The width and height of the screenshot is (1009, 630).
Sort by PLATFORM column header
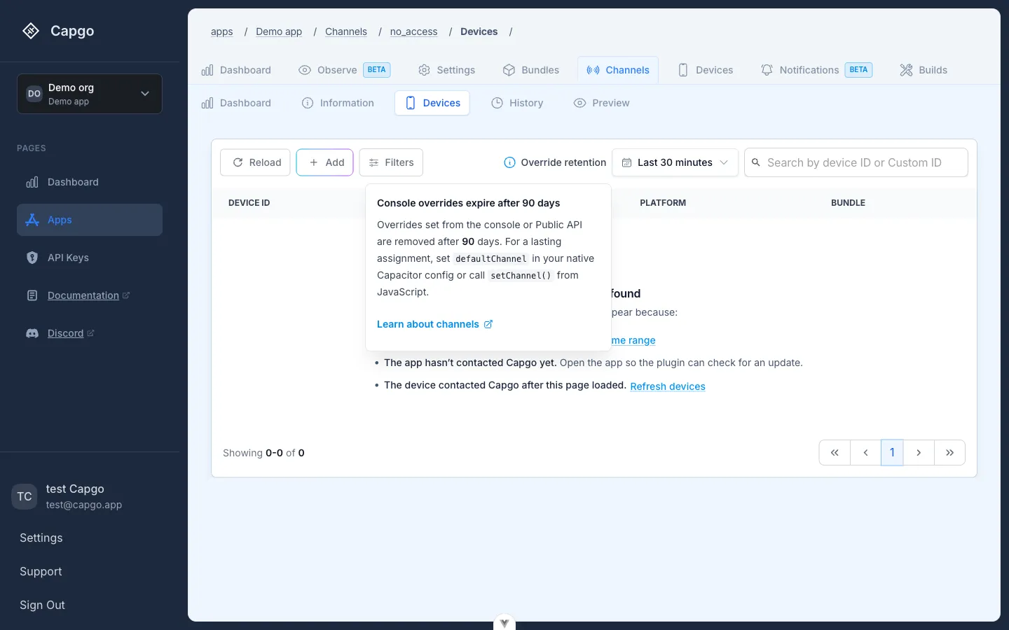[663, 203]
